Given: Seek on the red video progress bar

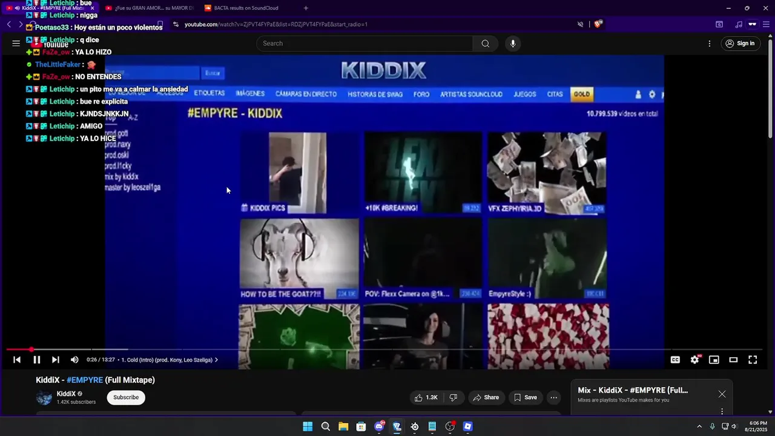Looking at the screenshot, I should (x=384, y=349).
